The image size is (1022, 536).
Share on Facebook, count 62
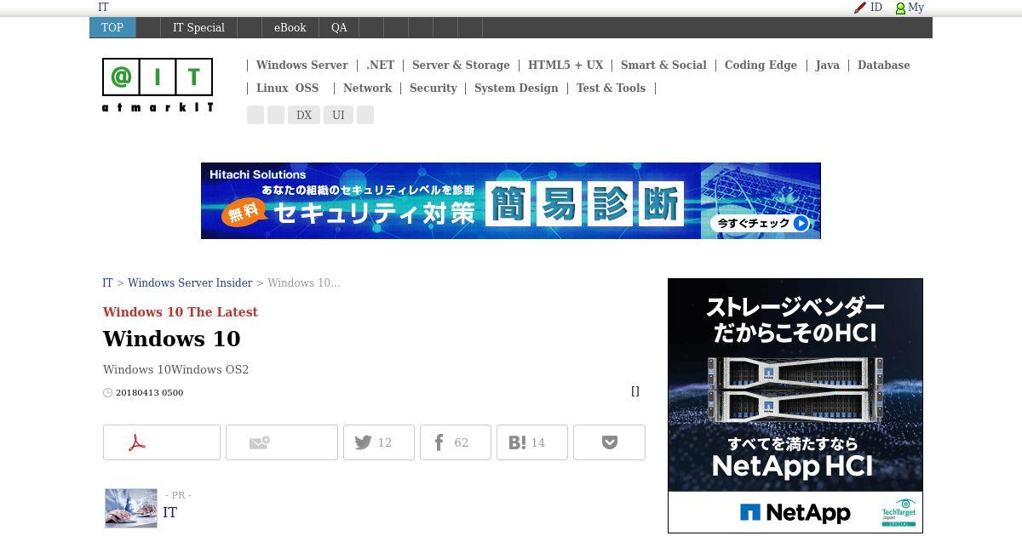(x=456, y=442)
